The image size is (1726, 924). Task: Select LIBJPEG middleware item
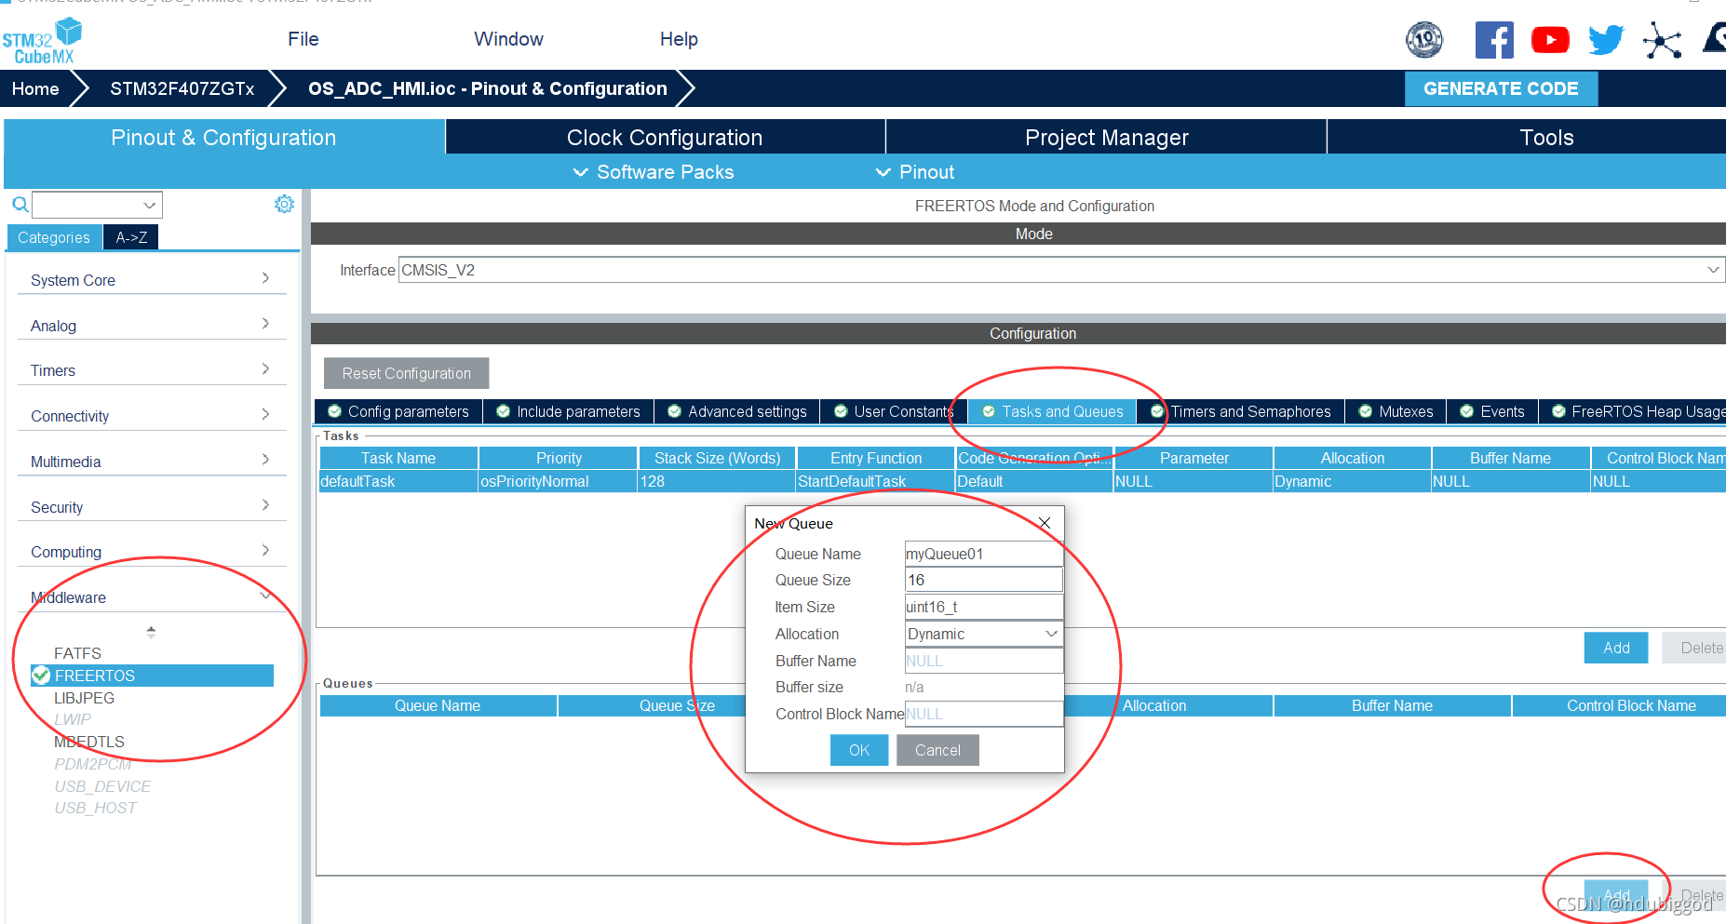tap(84, 698)
